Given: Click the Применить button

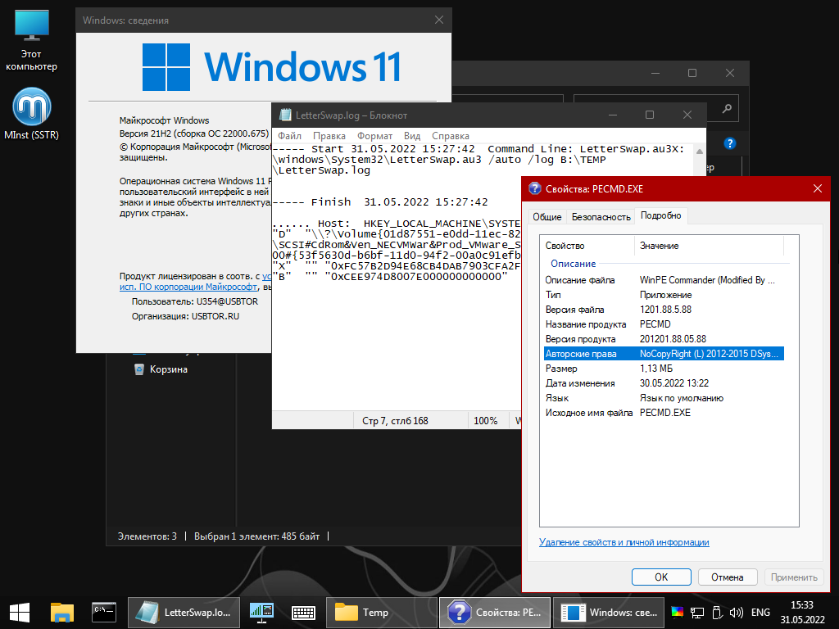Looking at the screenshot, I should click(x=794, y=577).
